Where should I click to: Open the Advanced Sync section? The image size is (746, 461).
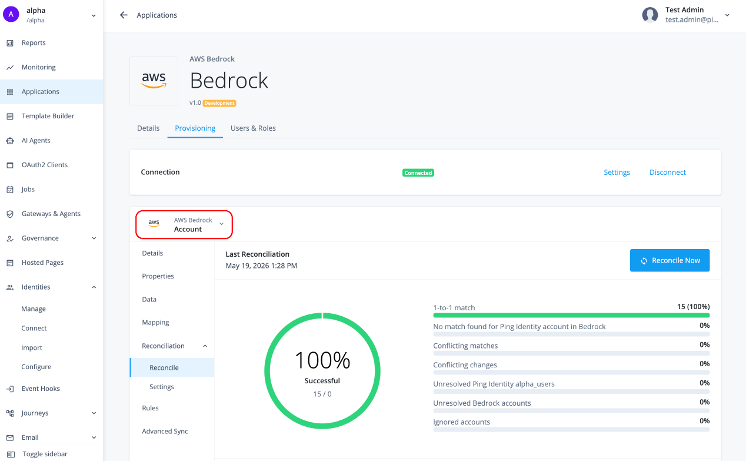click(x=165, y=432)
